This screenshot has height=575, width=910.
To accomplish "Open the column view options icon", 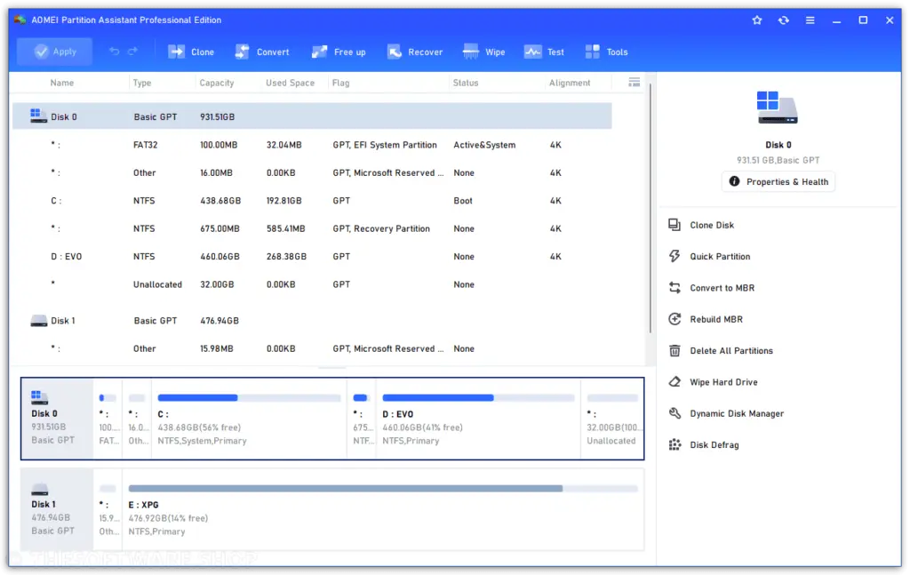I will point(634,83).
